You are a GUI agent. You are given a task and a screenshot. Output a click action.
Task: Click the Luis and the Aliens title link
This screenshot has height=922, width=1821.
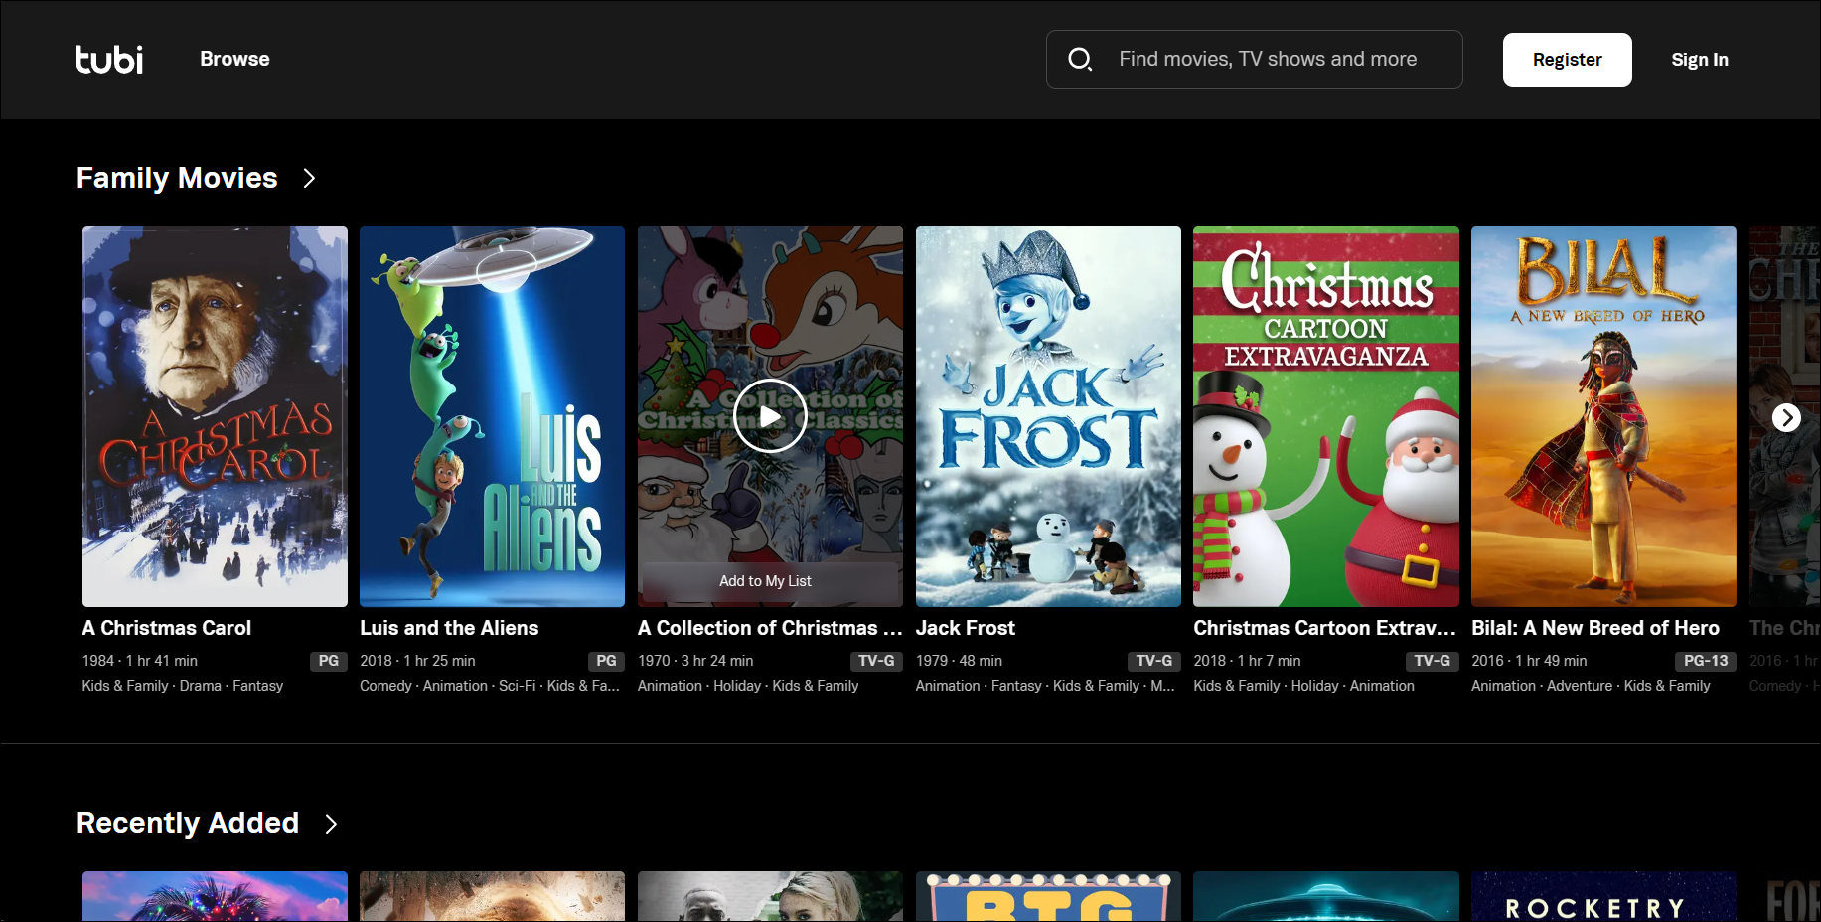(448, 628)
